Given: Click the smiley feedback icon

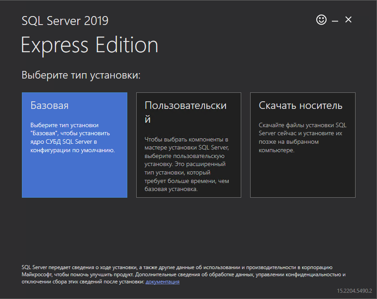Looking at the screenshot, I should pyautogui.click(x=321, y=20).
